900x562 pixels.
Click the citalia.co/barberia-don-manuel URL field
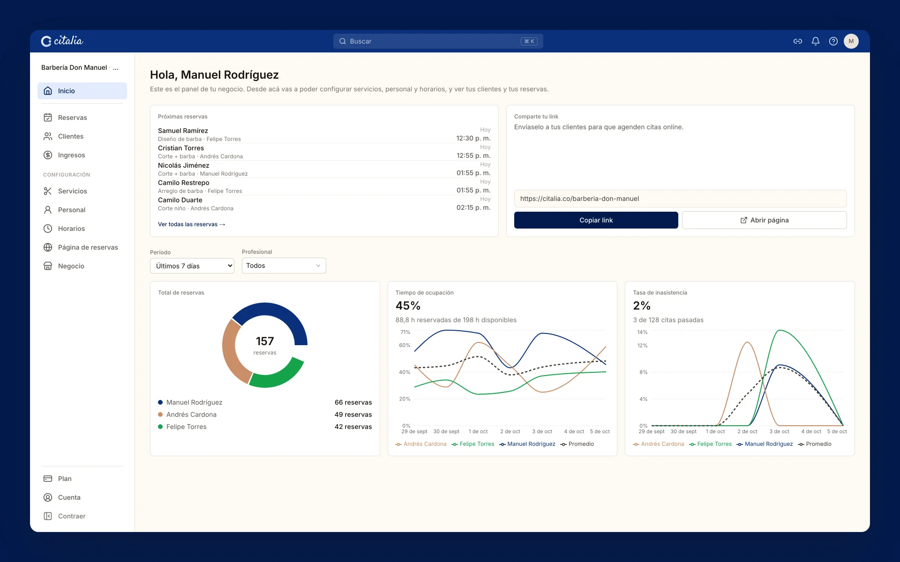pyautogui.click(x=681, y=199)
